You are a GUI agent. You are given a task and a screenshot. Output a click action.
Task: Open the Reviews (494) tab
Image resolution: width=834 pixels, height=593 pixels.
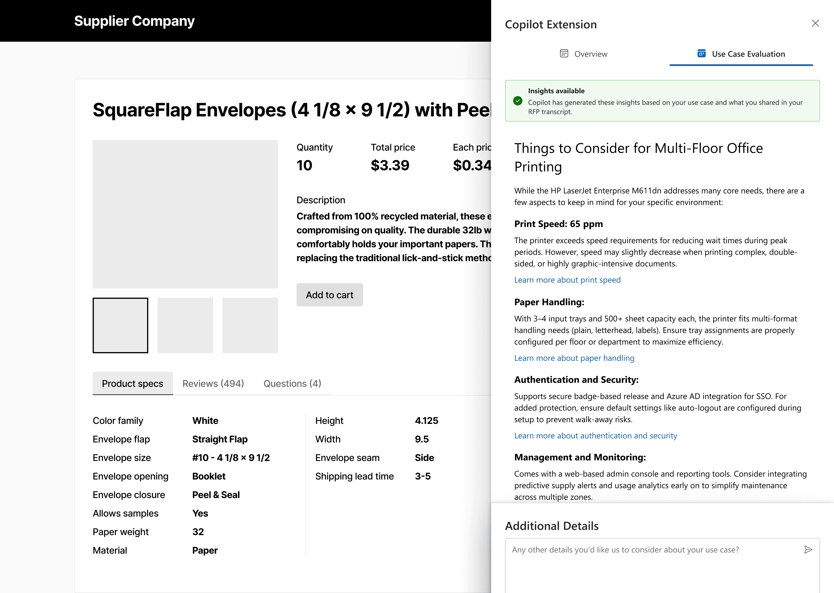(213, 383)
